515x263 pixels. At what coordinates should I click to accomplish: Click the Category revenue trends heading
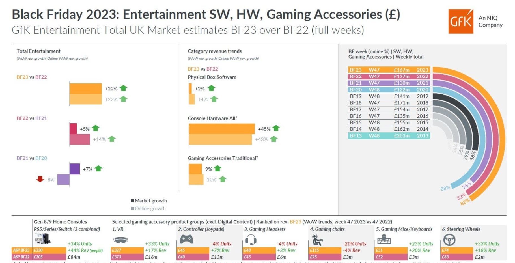pos(215,51)
